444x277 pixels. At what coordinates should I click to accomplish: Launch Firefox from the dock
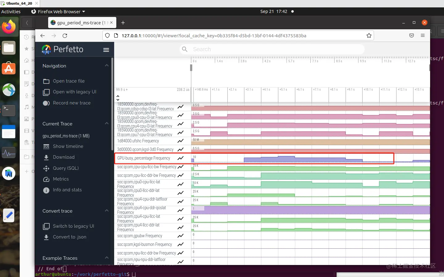[9, 27]
